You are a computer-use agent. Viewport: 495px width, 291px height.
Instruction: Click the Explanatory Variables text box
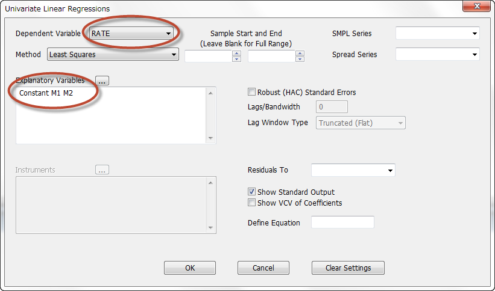(112, 115)
